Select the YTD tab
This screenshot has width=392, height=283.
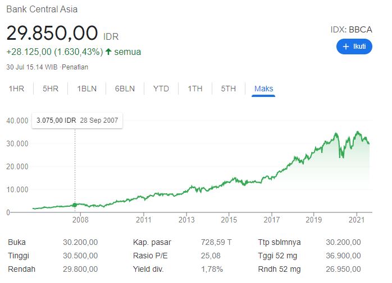tap(161, 89)
